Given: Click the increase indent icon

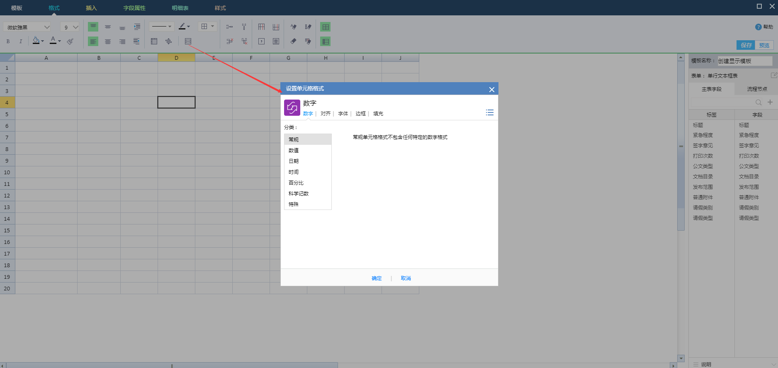Looking at the screenshot, I should (x=137, y=27).
